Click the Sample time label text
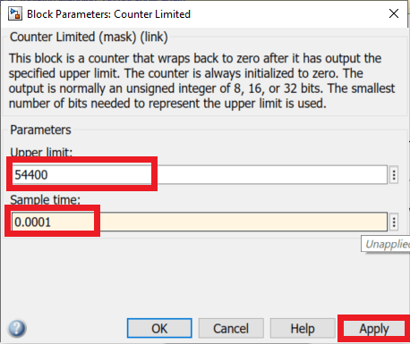Viewport: 410px width, 344px height. pyautogui.click(x=45, y=199)
